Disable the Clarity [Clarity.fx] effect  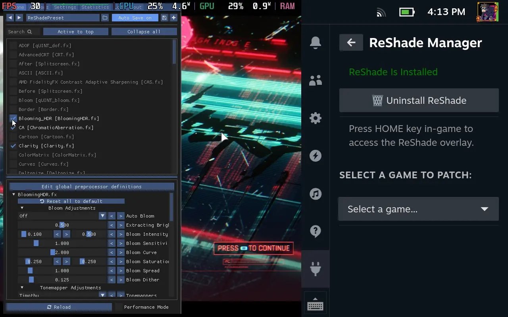pyautogui.click(x=13, y=146)
